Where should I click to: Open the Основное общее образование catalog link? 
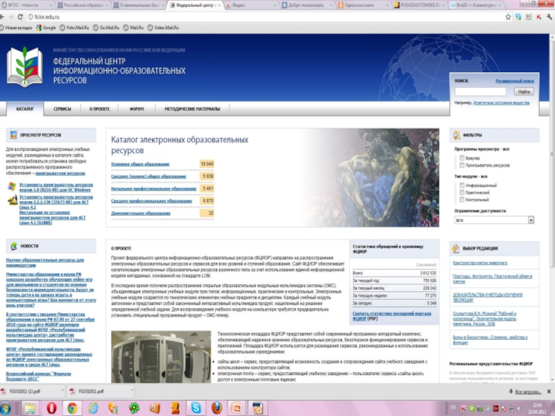click(140, 164)
